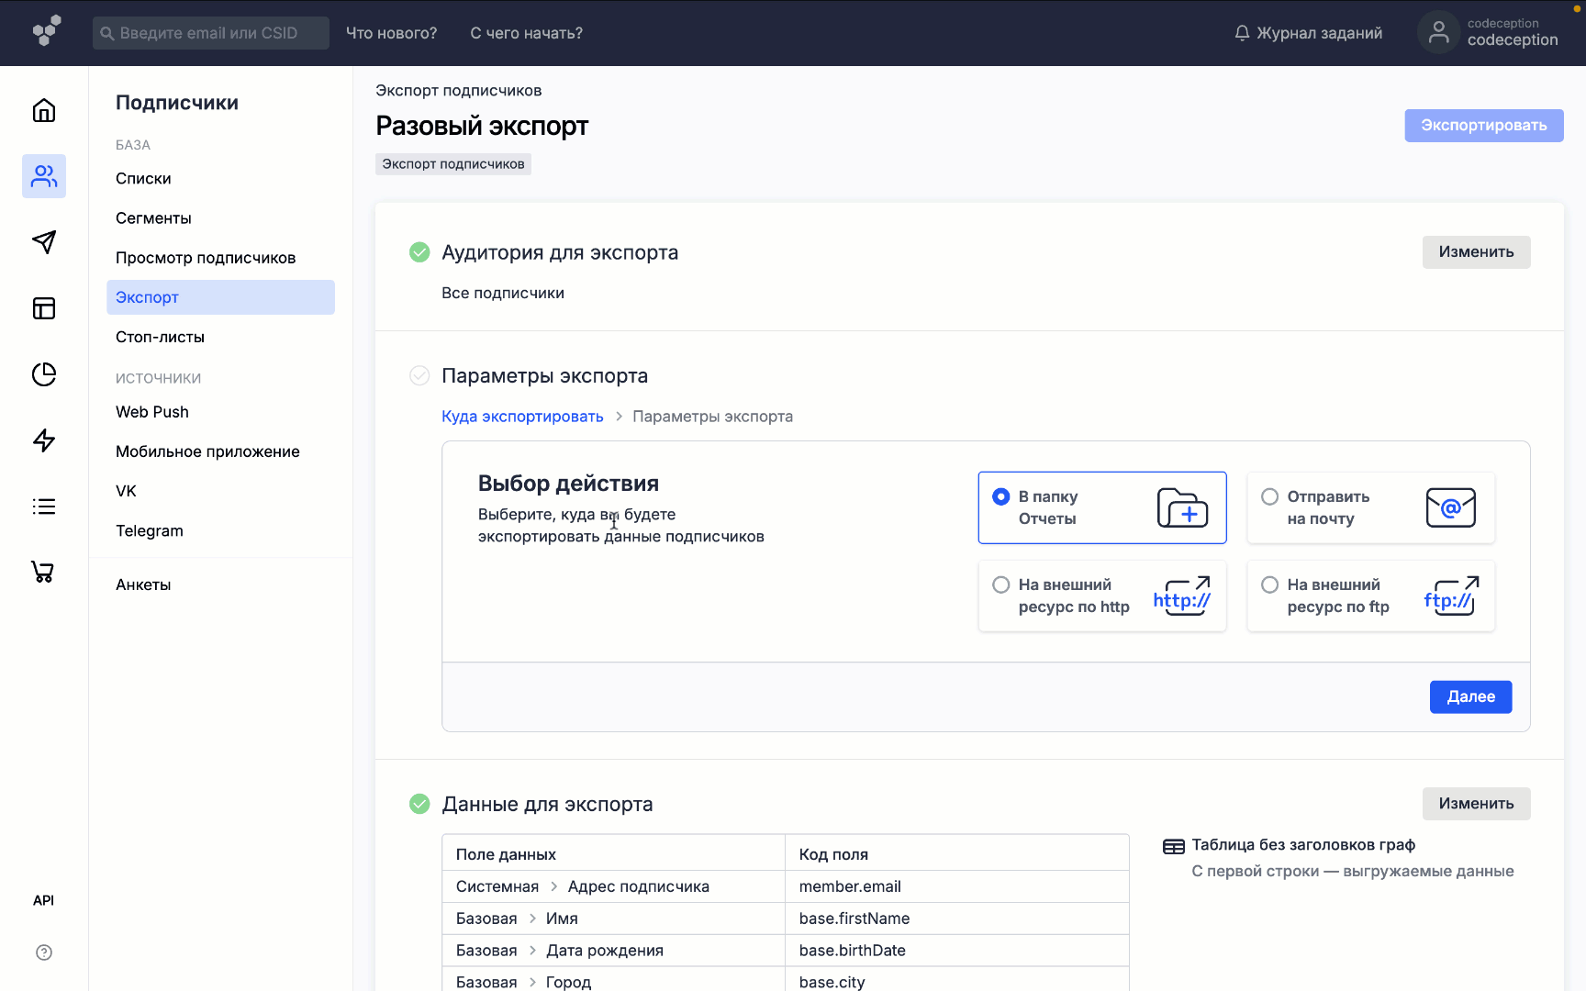Open the shopping cart icon in sidebar
Viewport: 1586px width, 991px height.
[44, 573]
